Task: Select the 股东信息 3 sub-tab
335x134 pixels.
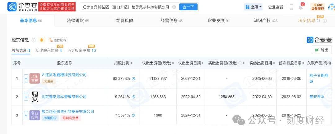Action: 21,50
